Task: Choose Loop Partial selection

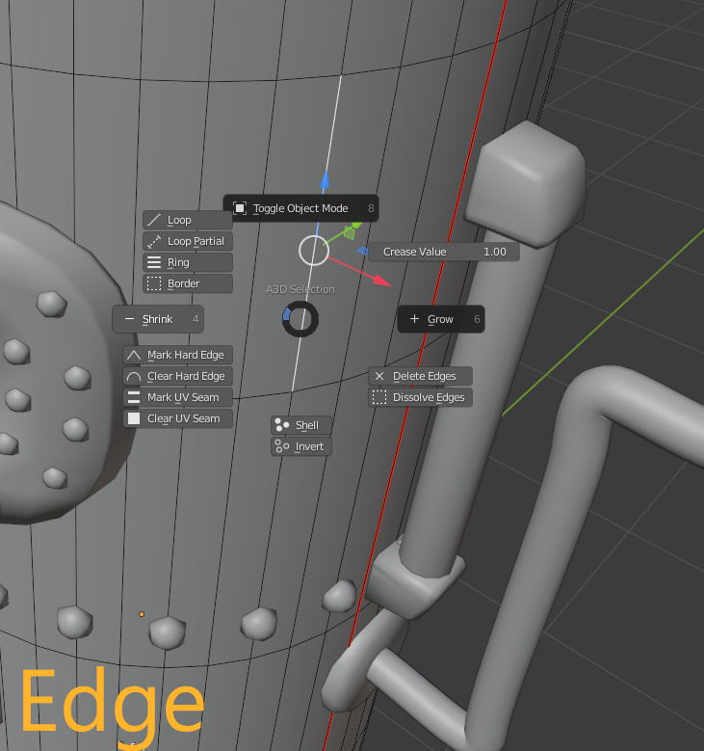Action: (188, 241)
